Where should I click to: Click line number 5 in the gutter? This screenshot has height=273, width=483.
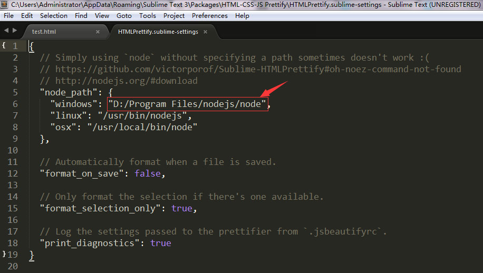pyautogui.click(x=15, y=92)
